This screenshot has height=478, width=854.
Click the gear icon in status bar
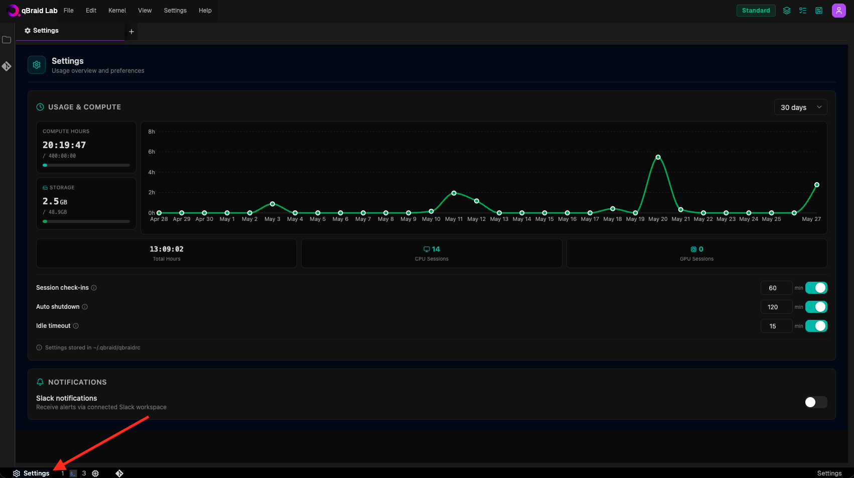17,473
